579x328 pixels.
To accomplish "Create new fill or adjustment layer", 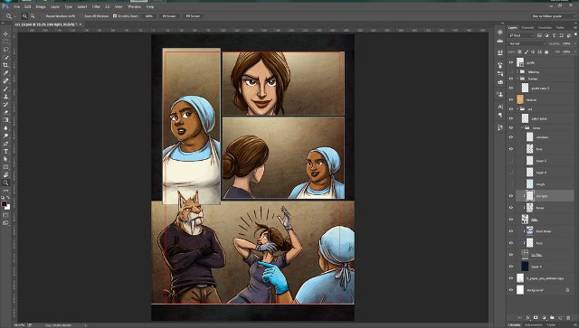I will pos(544,318).
